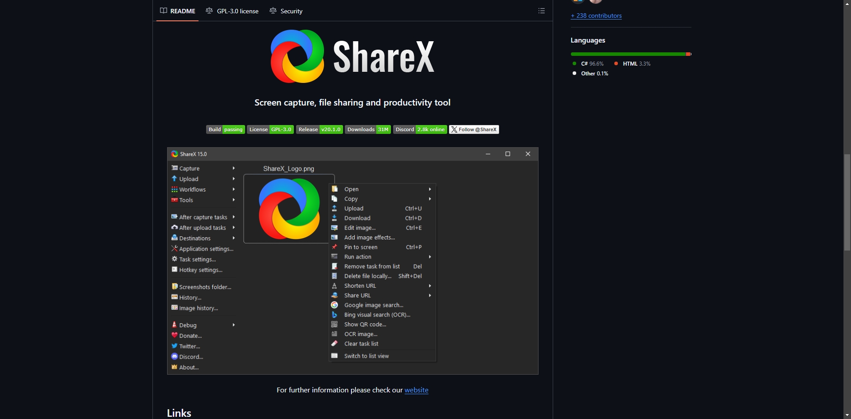
Task: Click the Download icon in context menu
Action: (x=335, y=218)
